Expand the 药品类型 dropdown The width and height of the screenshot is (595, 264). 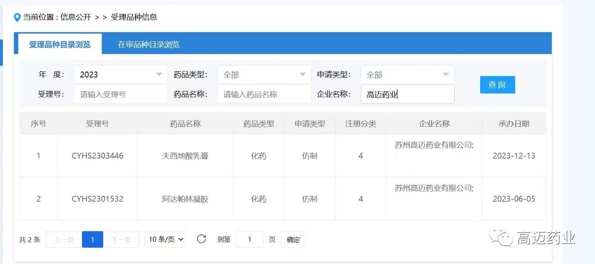[264, 75]
